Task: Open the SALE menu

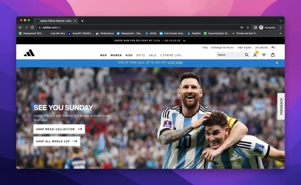Action: (x=153, y=55)
